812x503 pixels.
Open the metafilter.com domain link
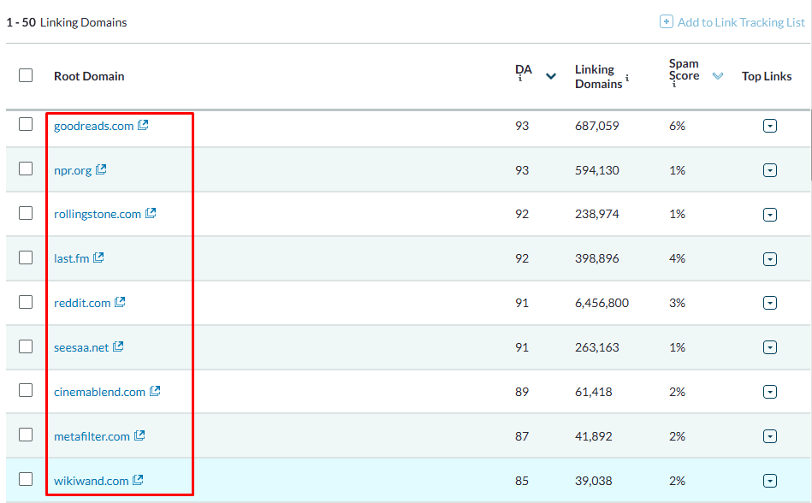(92, 436)
